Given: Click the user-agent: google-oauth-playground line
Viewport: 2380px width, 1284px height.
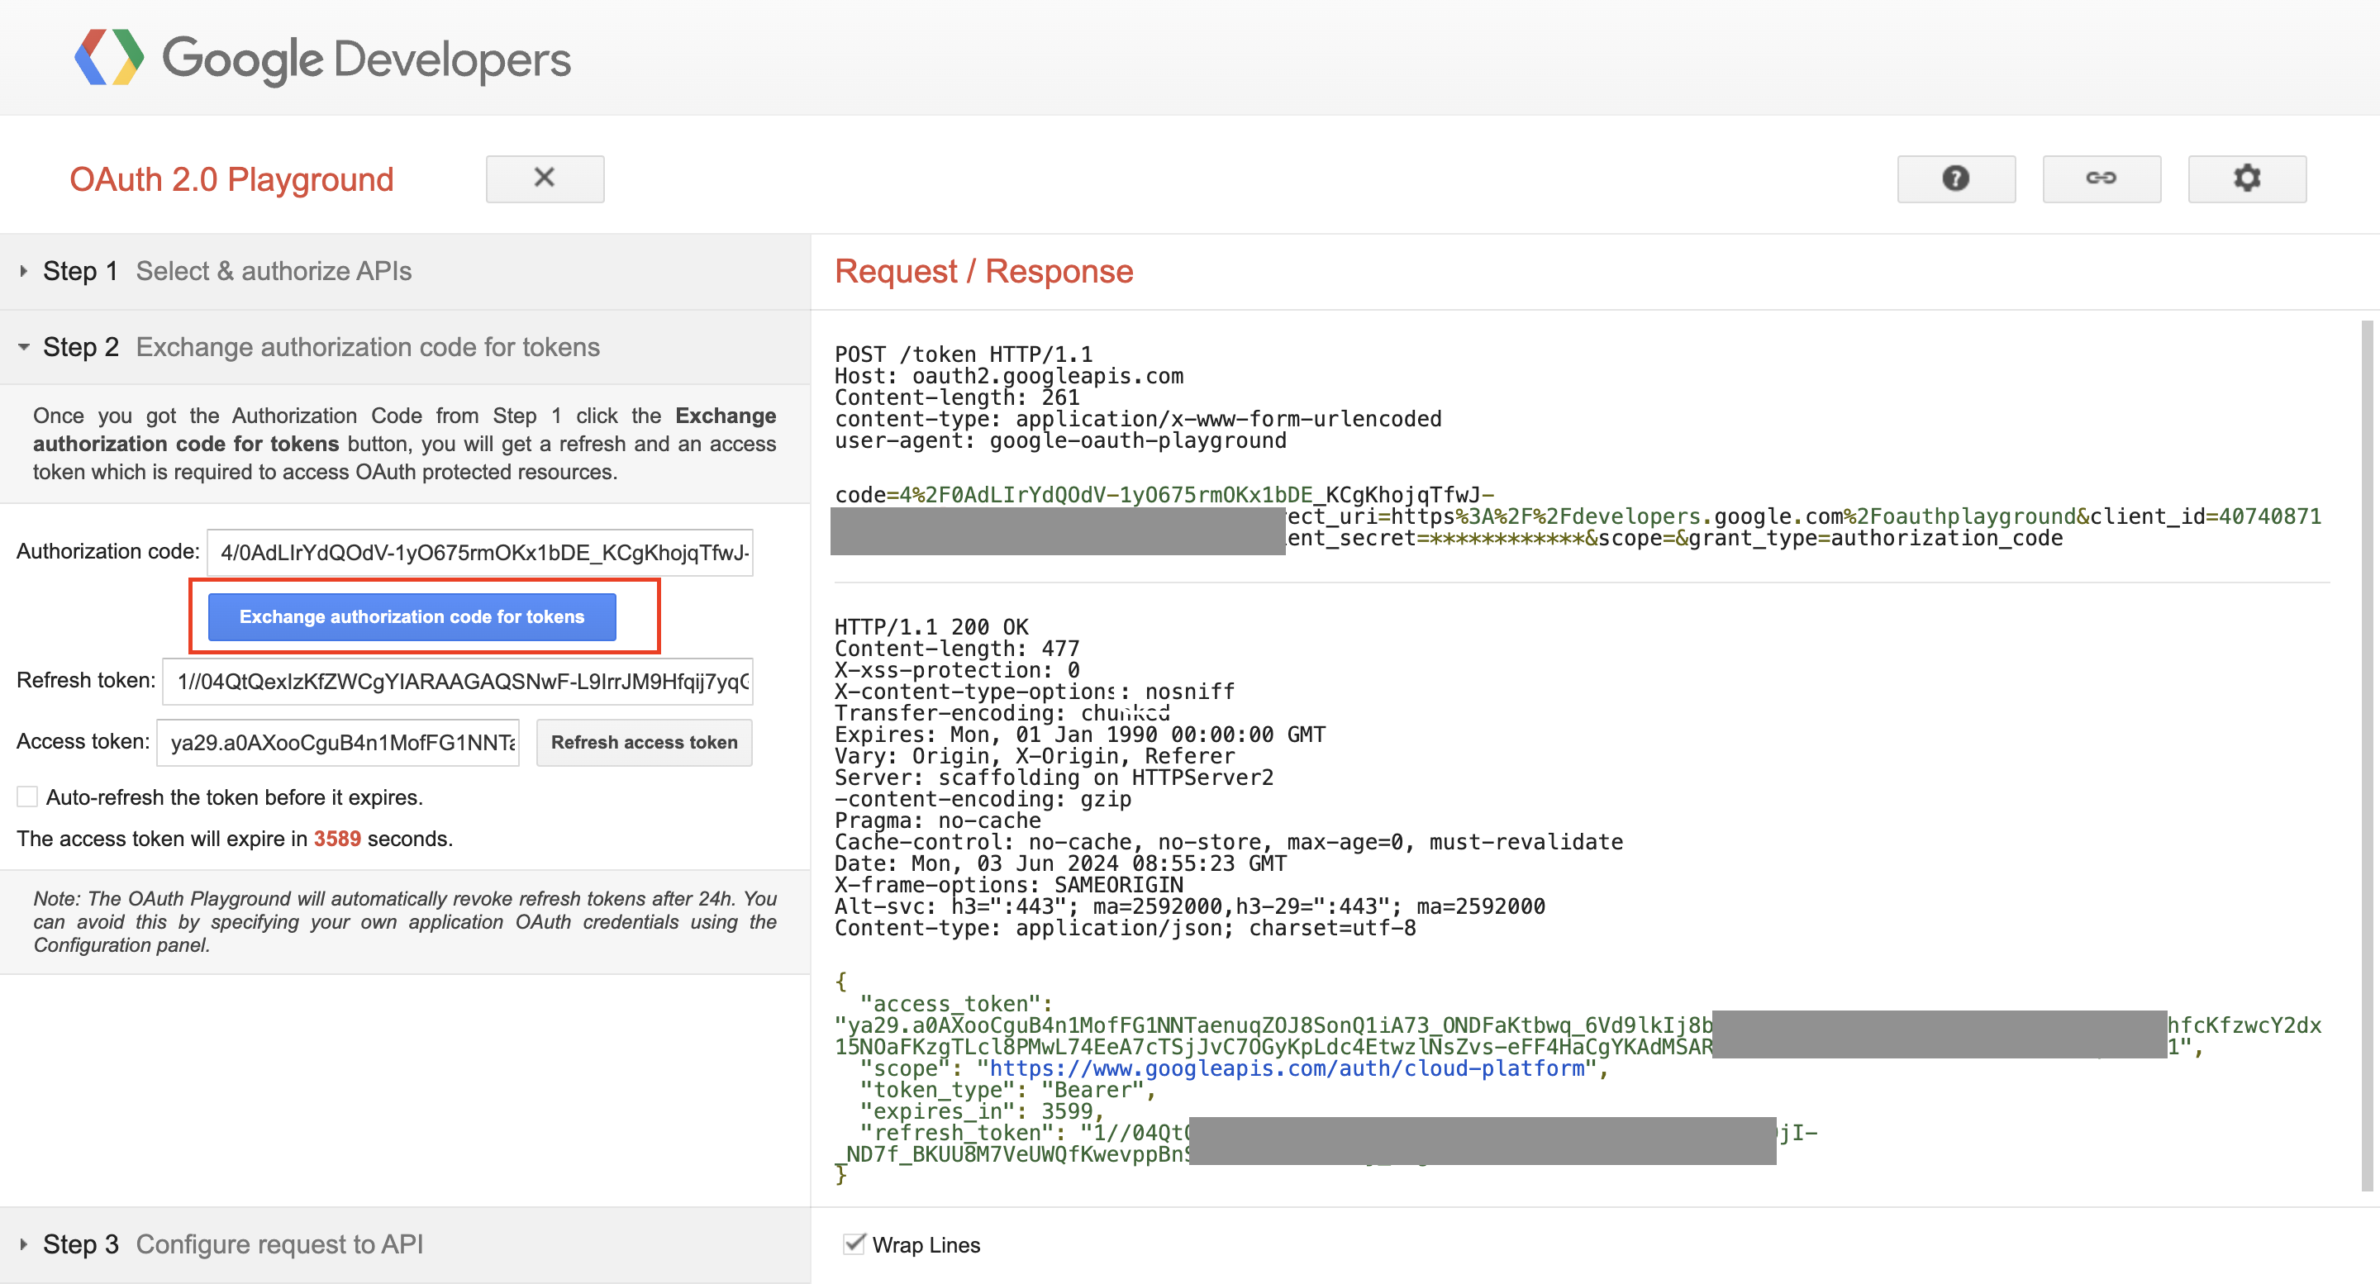Looking at the screenshot, I should [1060, 440].
